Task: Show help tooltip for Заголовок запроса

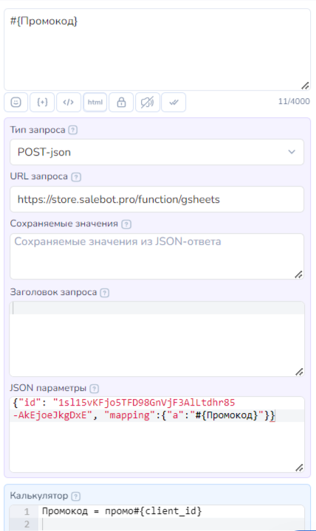Action: pos(105,293)
